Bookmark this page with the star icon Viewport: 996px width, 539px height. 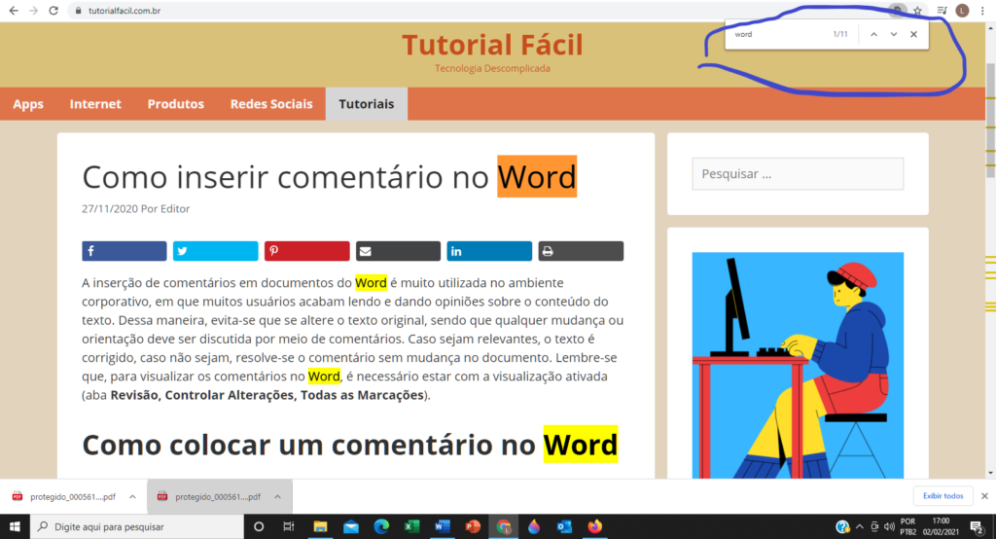coord(917,11)
